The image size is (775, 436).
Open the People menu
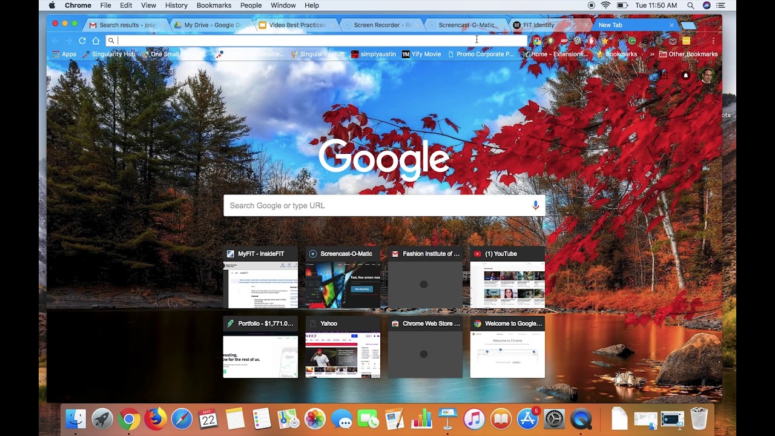pos(251,5)
